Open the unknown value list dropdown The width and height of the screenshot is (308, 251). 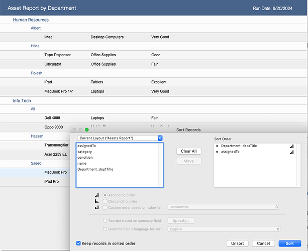(x=224, y=207)
